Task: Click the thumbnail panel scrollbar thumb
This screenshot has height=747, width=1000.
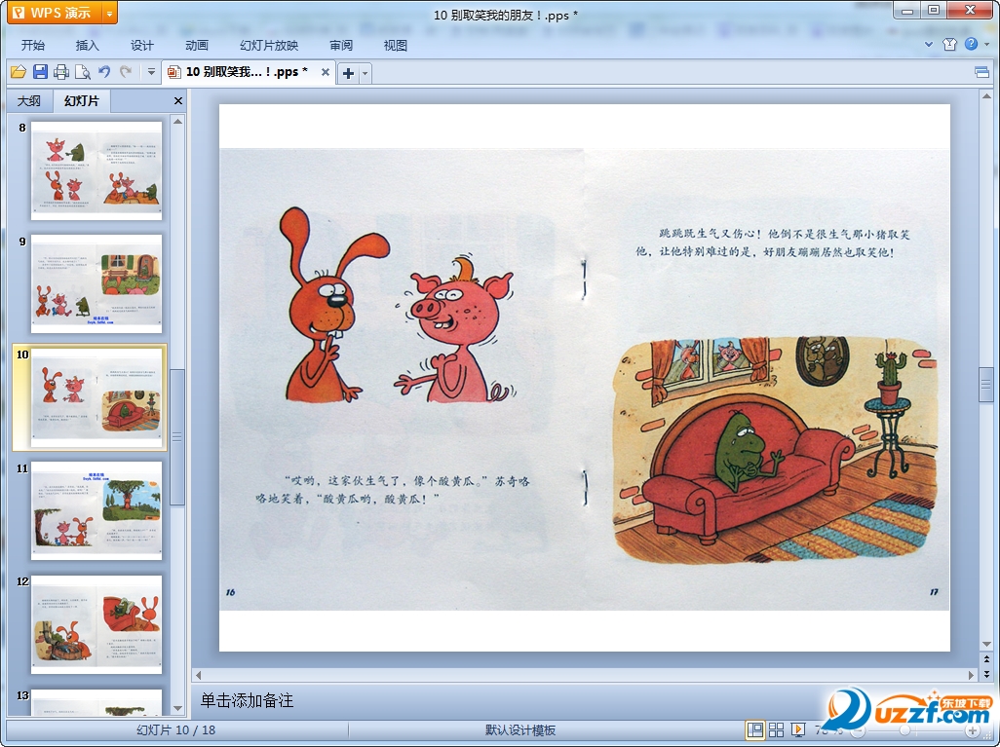Action: (x=178, y=436)
